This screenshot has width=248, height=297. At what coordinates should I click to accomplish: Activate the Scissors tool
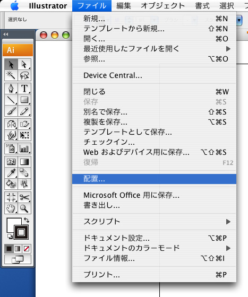click(24, 197)
